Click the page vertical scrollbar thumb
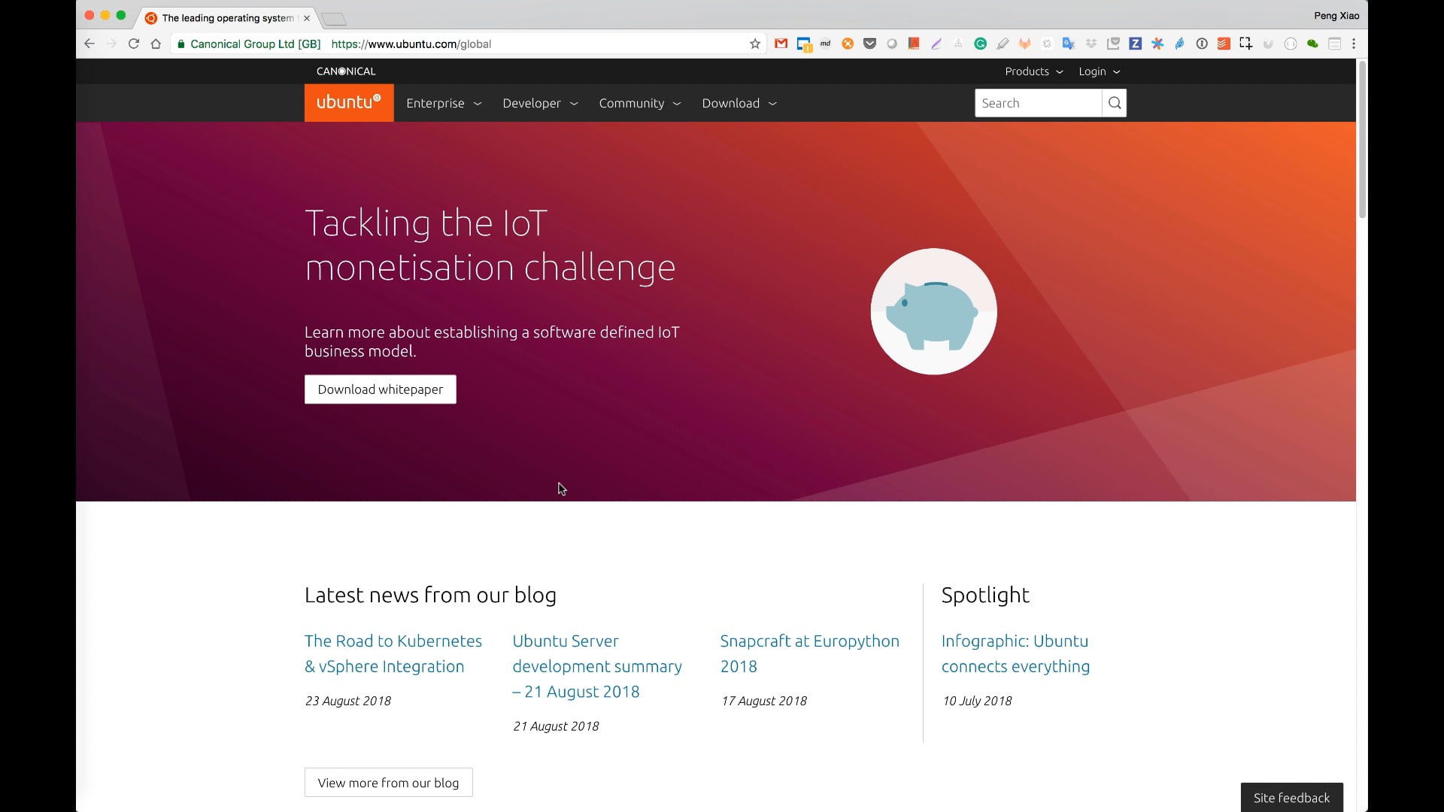Screen dimensions: 1444x812 [1362, 139]
